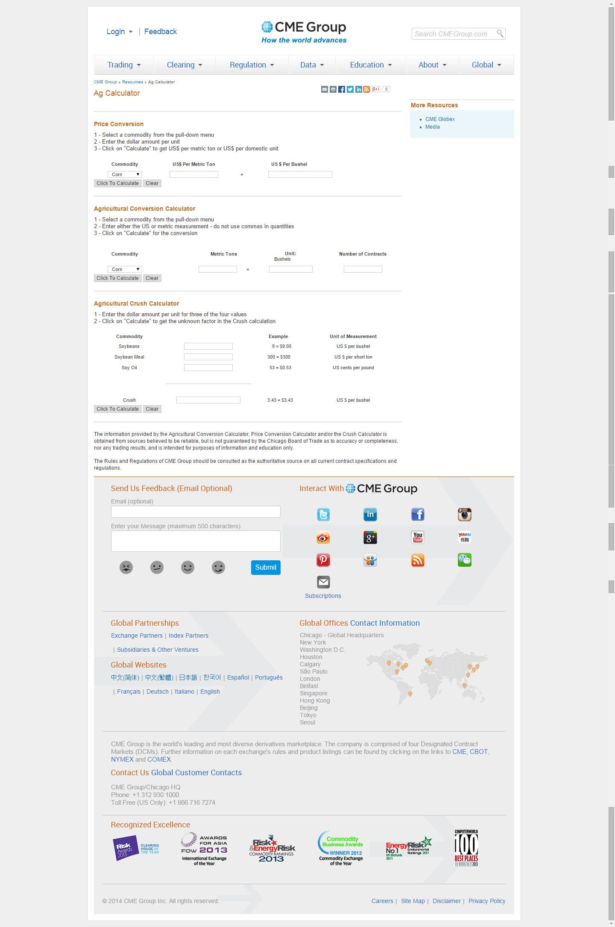Click the print icon next to the share icons
Viewport: 615px width, 927px height.
[x=333, y=89]
